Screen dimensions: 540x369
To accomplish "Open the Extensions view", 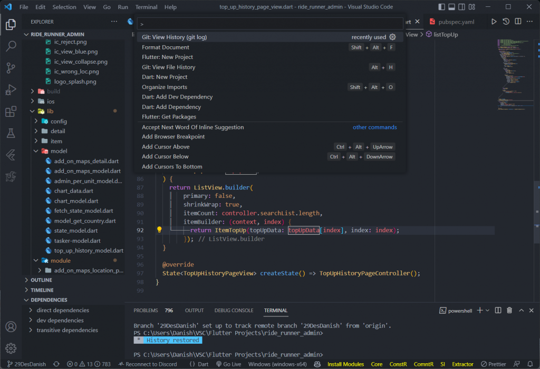I will 11,112.
